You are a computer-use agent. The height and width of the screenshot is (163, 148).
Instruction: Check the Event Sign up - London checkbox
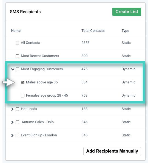(17, 136)
